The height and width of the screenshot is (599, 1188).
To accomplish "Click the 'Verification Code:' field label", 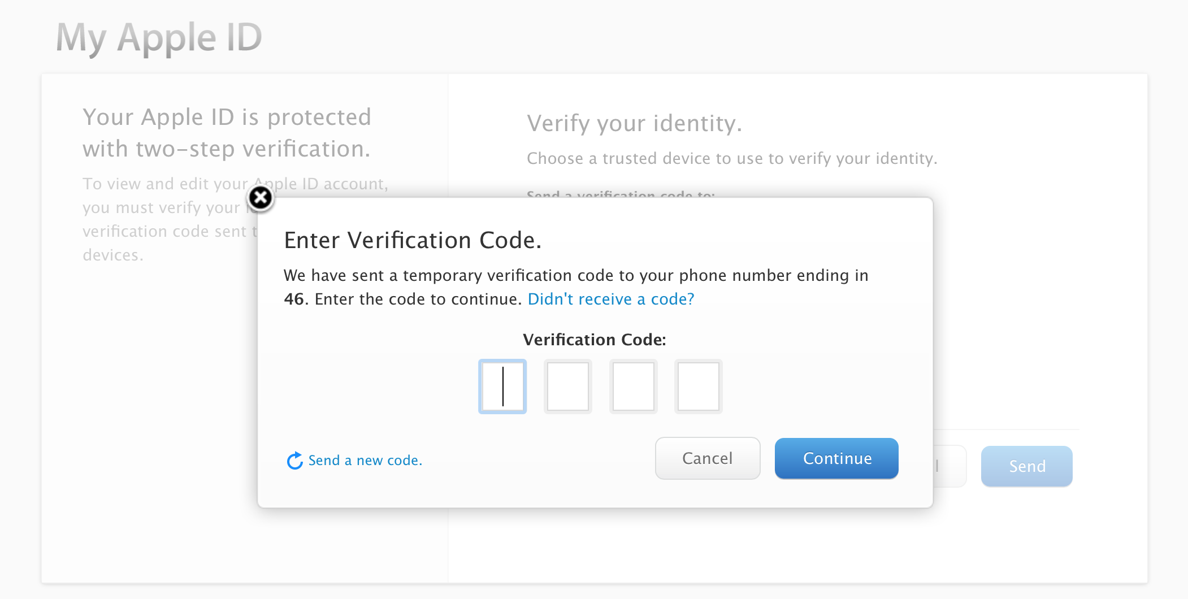I will [595, 340].
